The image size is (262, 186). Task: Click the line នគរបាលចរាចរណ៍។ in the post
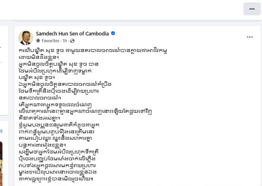(x=40, y=98)
